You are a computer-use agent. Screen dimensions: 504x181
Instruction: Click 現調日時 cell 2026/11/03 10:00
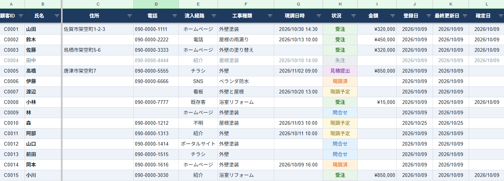(298, 123)
